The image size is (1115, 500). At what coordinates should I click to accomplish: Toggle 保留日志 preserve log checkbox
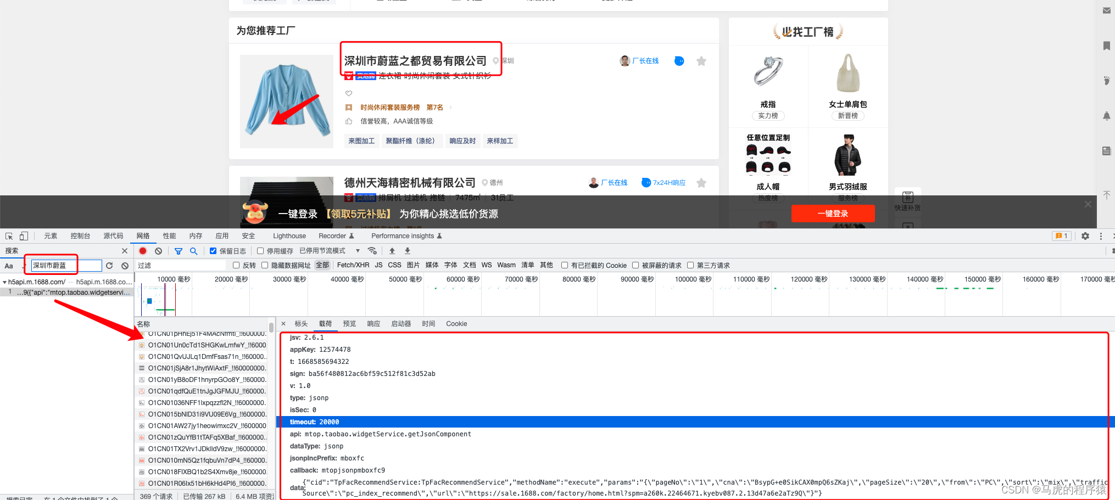click(213, 251)
